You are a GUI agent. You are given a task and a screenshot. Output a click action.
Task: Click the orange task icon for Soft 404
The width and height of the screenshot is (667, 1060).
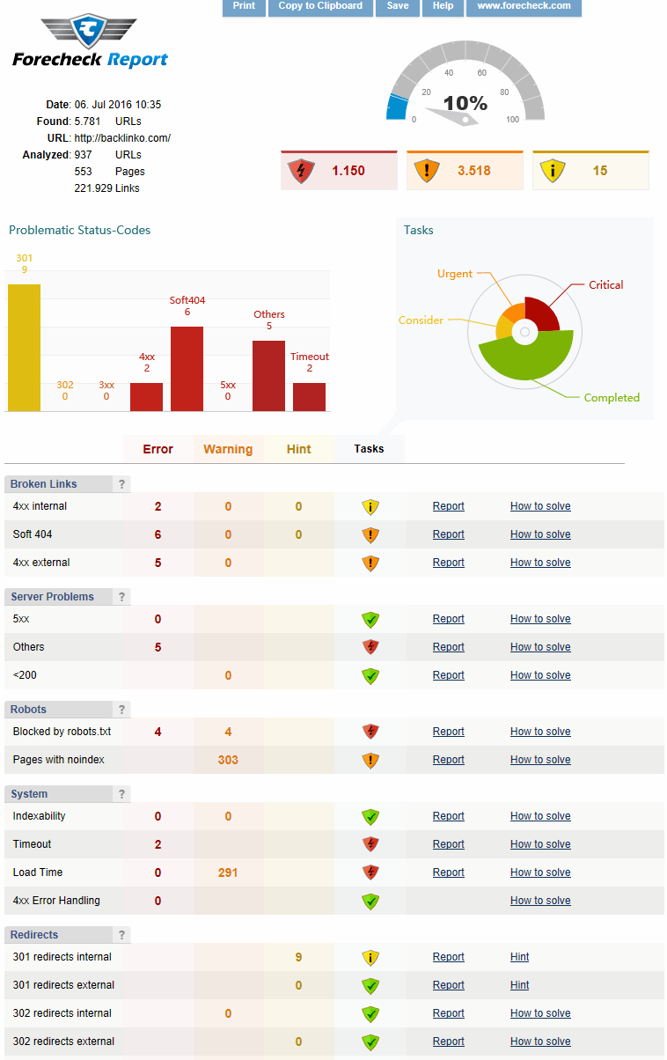tap(370, 534)
